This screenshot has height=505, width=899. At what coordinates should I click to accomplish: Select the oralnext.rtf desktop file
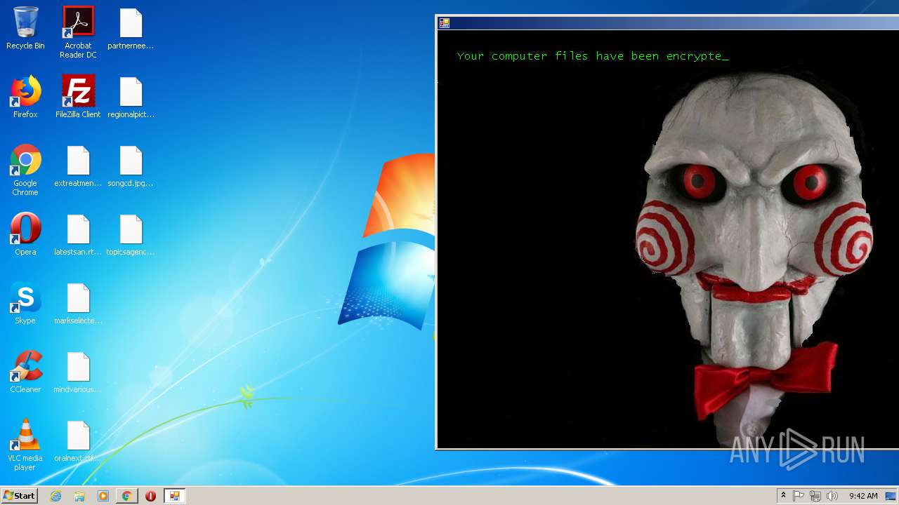click(x=78, y=441)
